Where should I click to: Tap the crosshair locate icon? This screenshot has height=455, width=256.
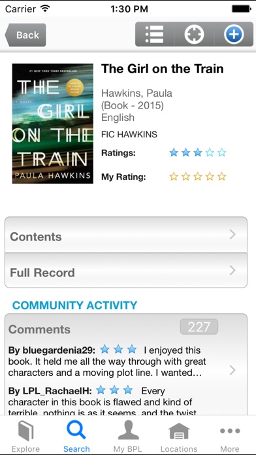tap(194, 35)
